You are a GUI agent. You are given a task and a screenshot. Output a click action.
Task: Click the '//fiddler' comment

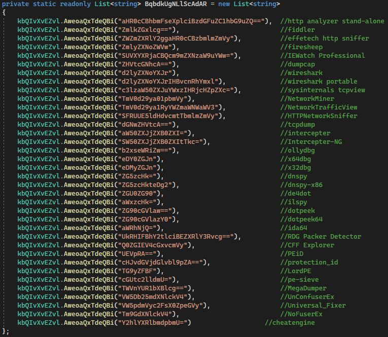pyautogui.click(x=298, y=30)
